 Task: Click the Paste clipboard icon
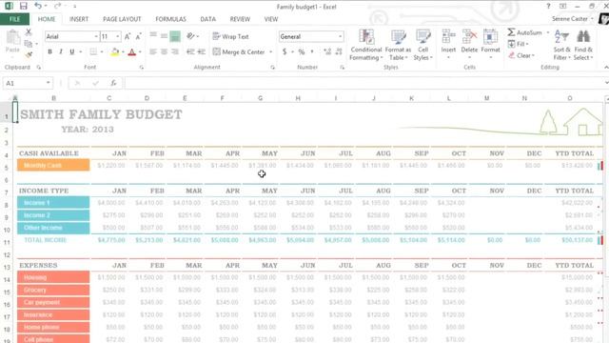[x=12, y=38]
